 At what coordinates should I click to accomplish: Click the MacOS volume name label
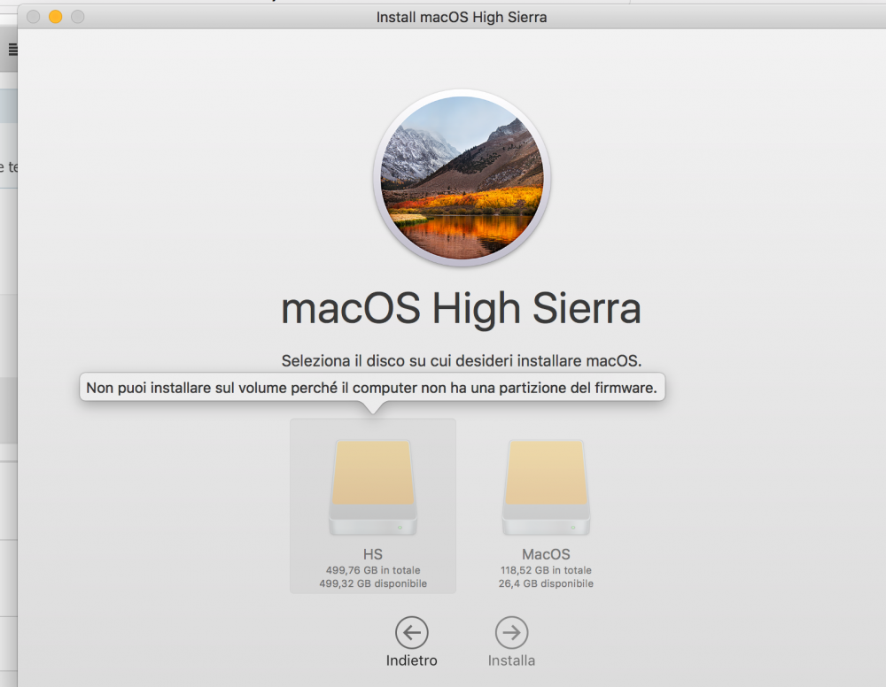pyautogui.click(x=546, y=554)
